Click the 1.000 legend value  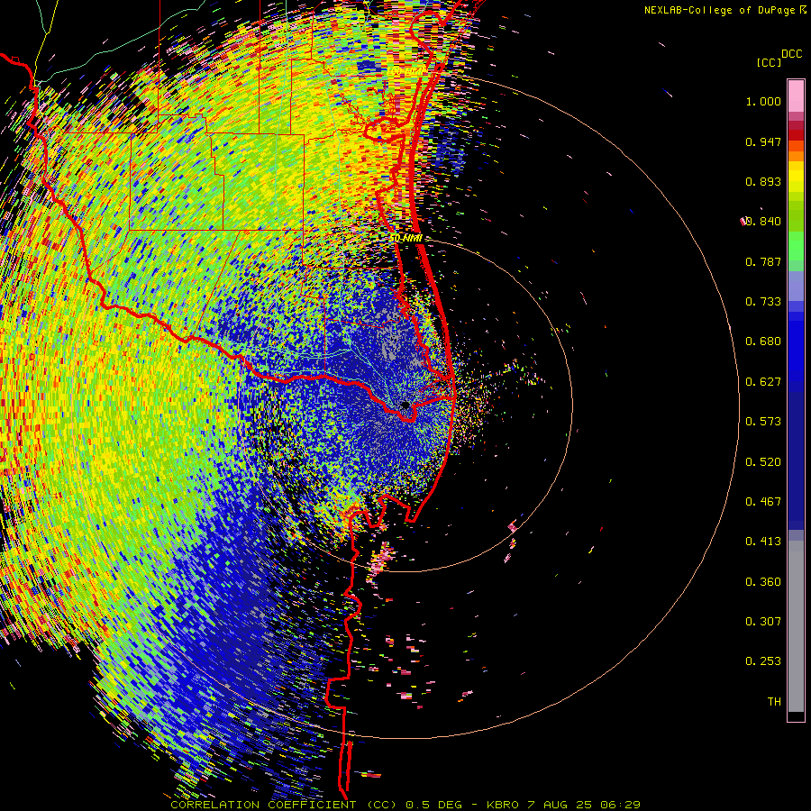tap(763, 101)
